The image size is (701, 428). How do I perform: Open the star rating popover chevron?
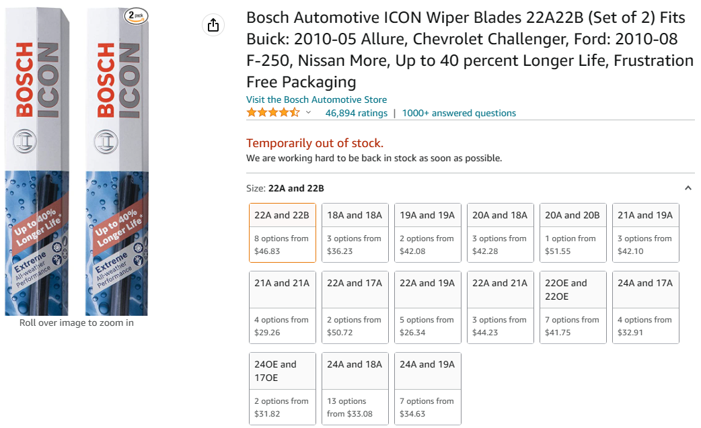coord(309,113)
